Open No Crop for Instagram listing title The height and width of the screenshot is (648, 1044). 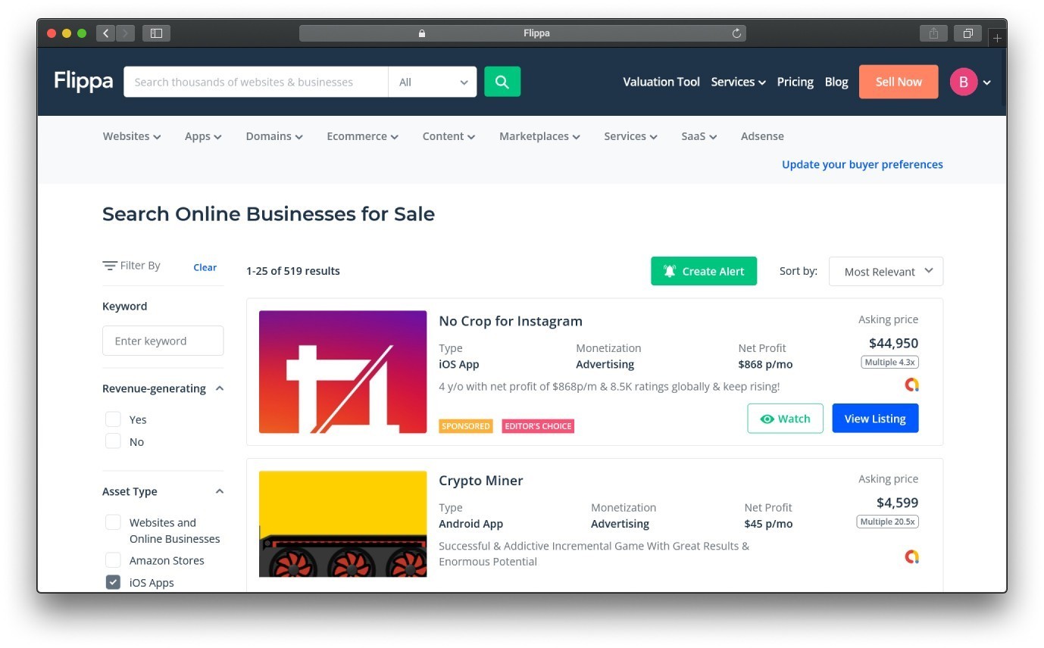pyautogui.click(x=511, y=321)
